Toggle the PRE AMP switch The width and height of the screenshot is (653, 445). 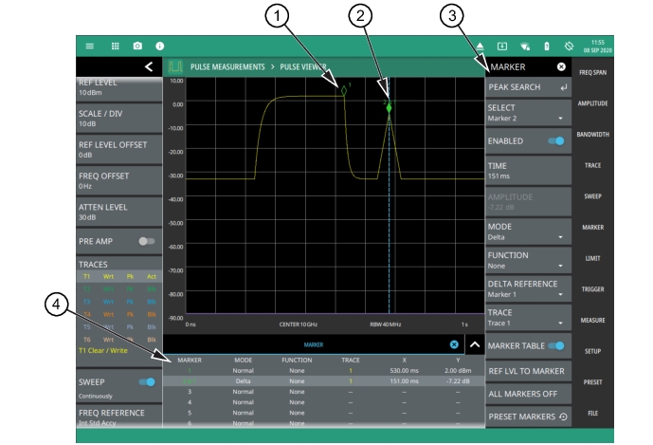tap(147, 241)
